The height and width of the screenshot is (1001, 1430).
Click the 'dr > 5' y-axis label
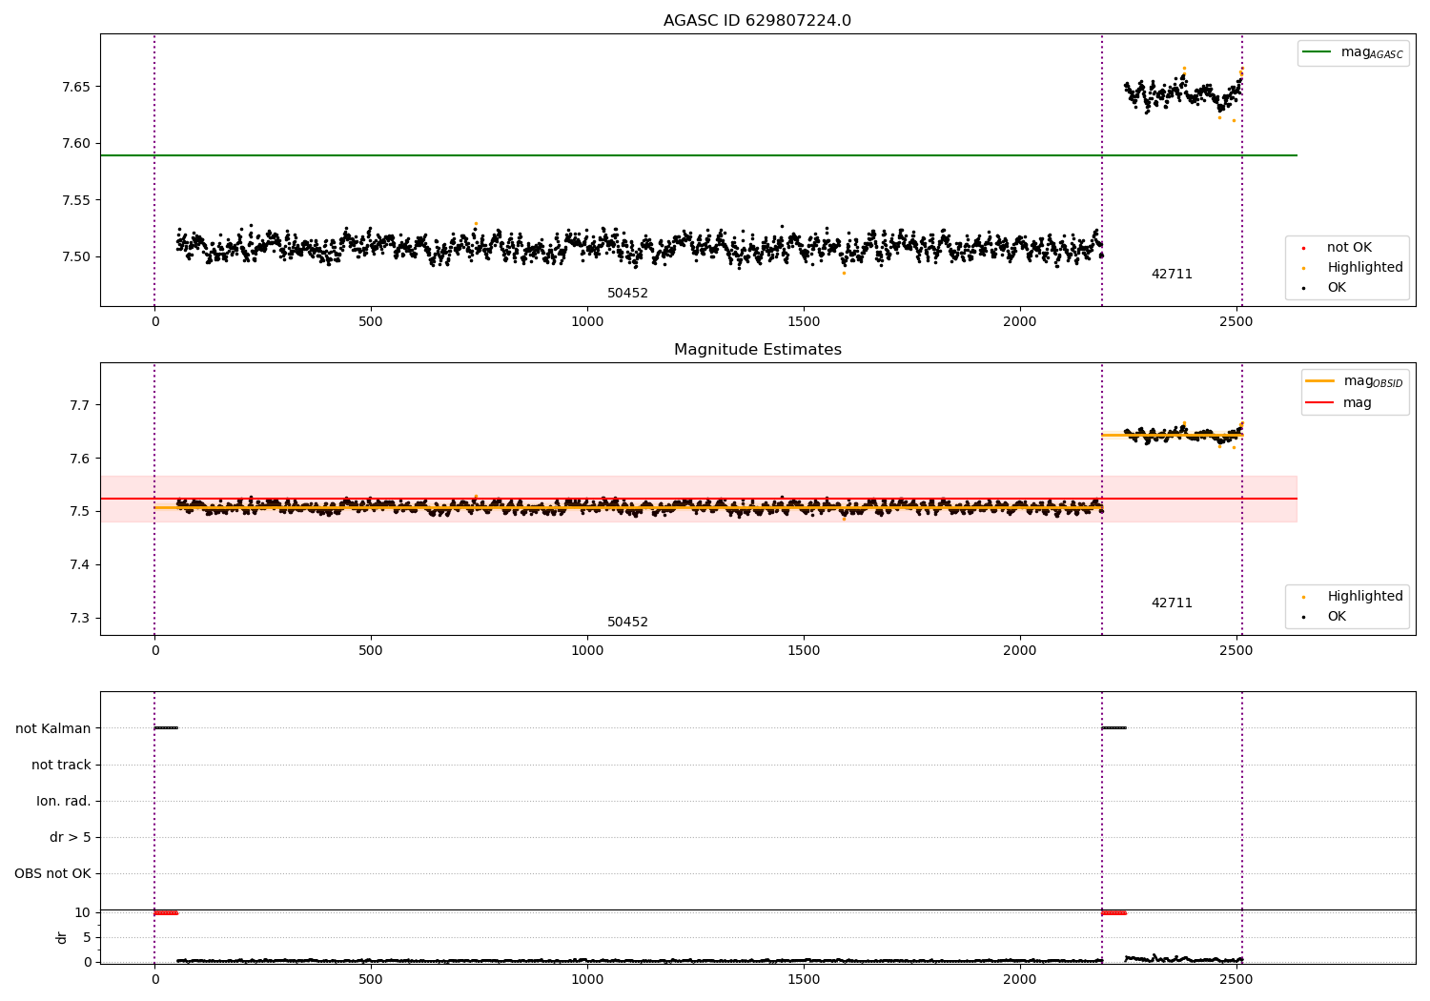tap(71, 837)
